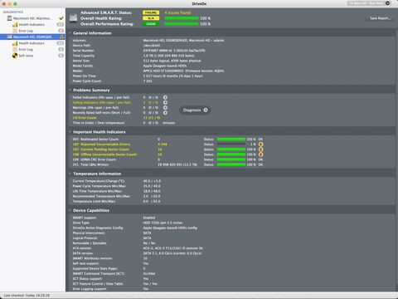The height and width of the screenshot is (299, 398).
Task: Click the SCT Status support label
Action: (x=87, y=279)
